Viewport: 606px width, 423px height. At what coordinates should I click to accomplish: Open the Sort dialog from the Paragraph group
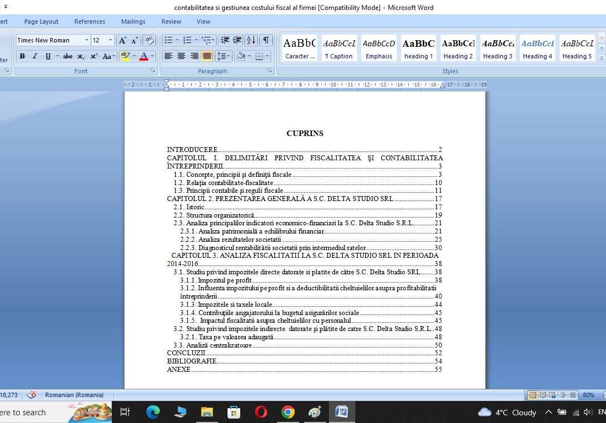[x=250, y=40]
